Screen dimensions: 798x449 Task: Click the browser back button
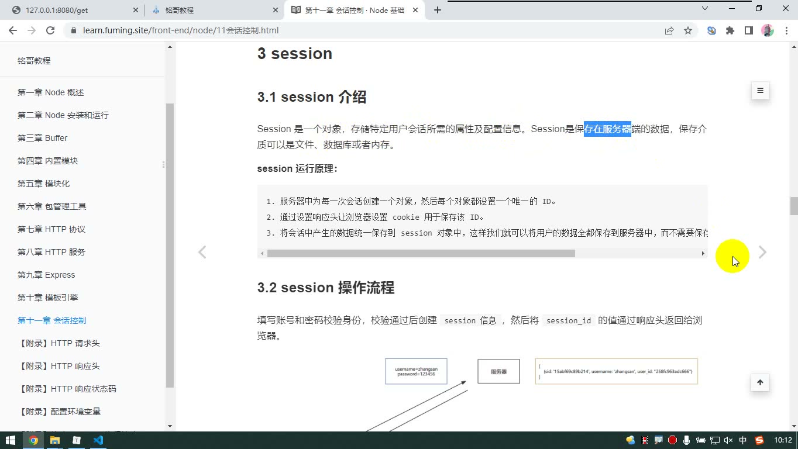[13, 30]
